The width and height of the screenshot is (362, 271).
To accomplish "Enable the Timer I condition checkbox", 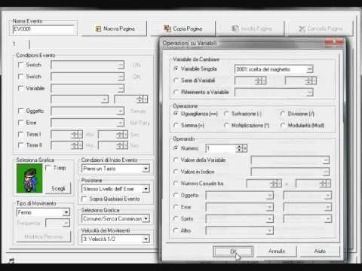I will tap(21, 134).
